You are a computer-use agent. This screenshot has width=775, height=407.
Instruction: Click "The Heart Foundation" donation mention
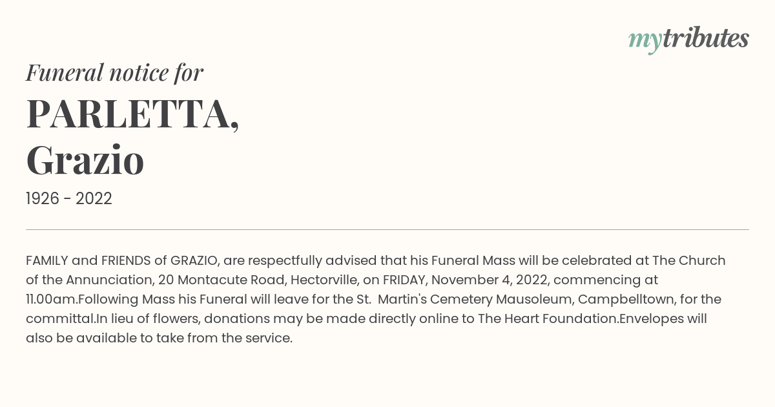click(x=547, y=318)
